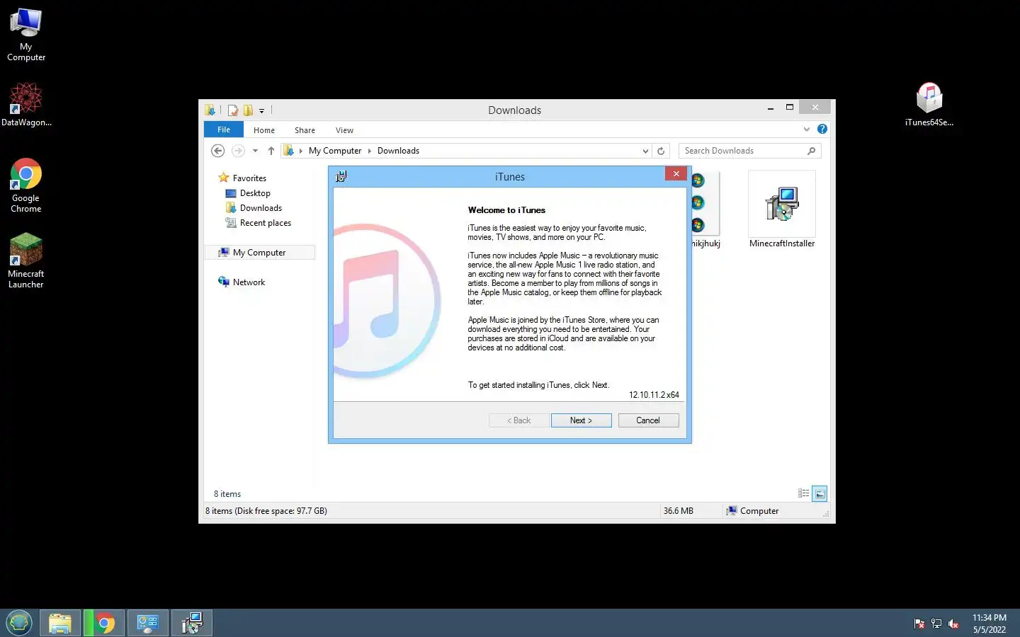Open Action Center flag tray icon
Screen dimensions: 1020x637
tap(919, 624)
